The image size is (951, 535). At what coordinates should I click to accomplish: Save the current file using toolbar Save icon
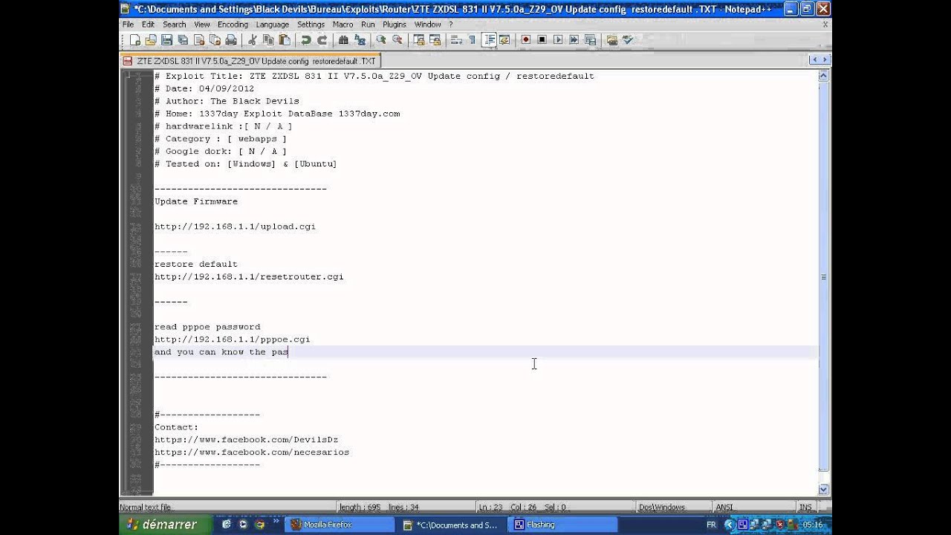[166, 40]
